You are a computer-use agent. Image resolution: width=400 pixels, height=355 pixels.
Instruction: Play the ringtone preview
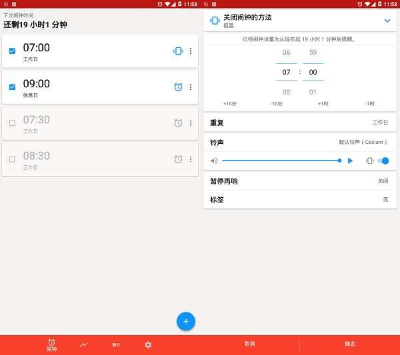tap(350, 161)
